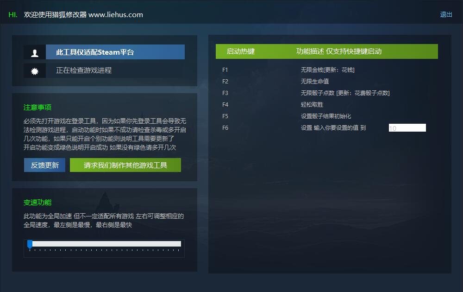Select the F3 hotkey label
The height and width of the screenshot is (292, 463).
(x=225, y=93)
